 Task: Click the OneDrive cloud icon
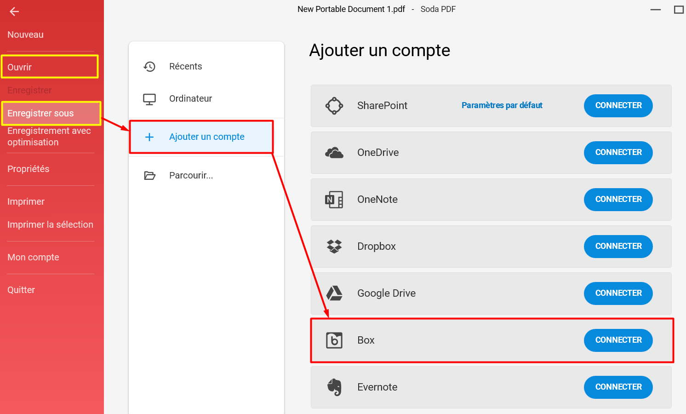pos(334,153)
